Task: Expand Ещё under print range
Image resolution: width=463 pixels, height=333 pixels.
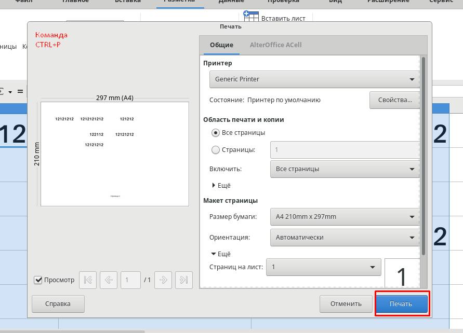Action: click(221, 185)
